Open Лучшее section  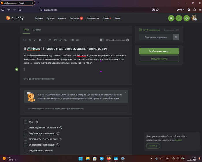[x=50, y=18]
